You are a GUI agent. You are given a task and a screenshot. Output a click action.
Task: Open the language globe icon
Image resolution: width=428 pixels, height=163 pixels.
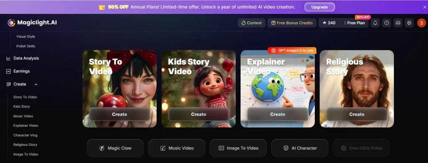pyautogui.click(x=409, y=23)
